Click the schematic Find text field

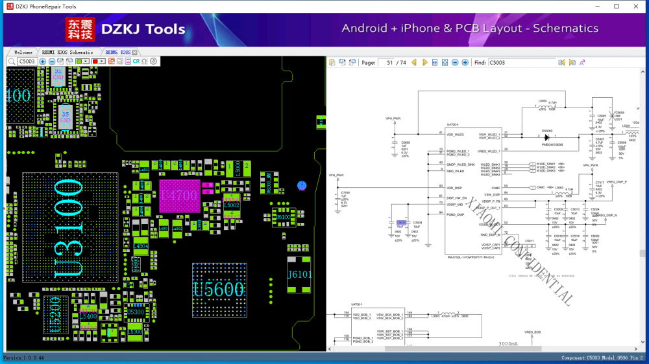click(x=522, y=63)
